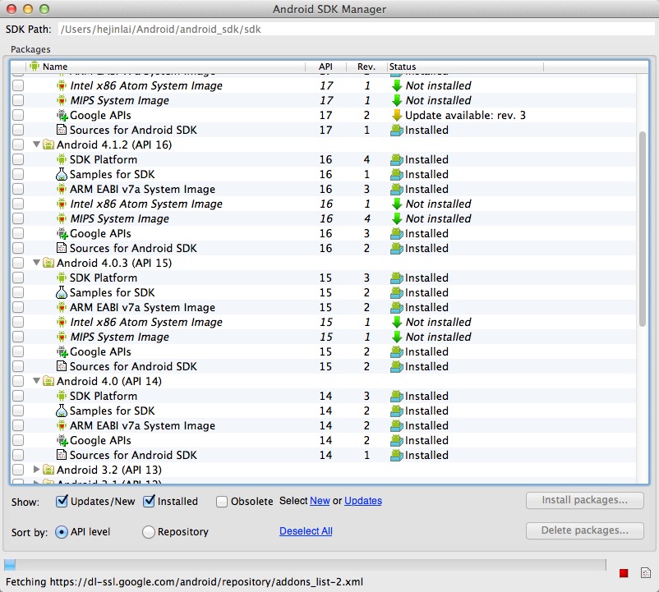This screenshot has width=659, height=592.
Task: Toggle the Installed show checkbox
Action: [149, 501]
